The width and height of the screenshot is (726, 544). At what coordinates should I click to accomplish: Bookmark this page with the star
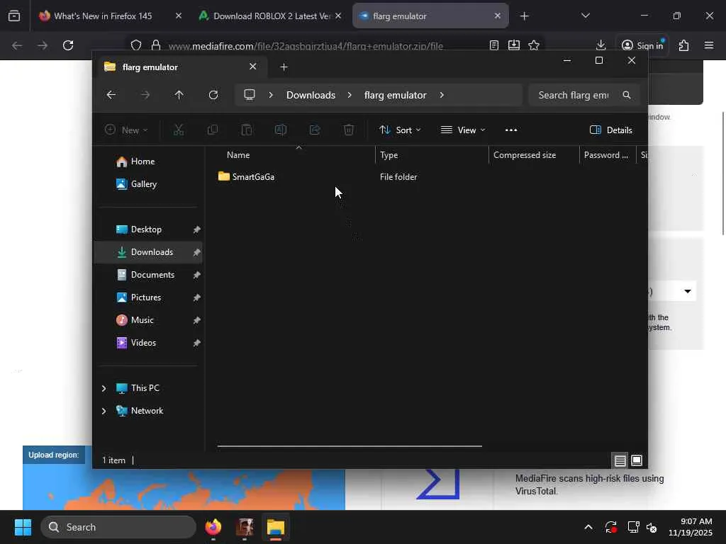pyautogui.click(x=534, y=45)
